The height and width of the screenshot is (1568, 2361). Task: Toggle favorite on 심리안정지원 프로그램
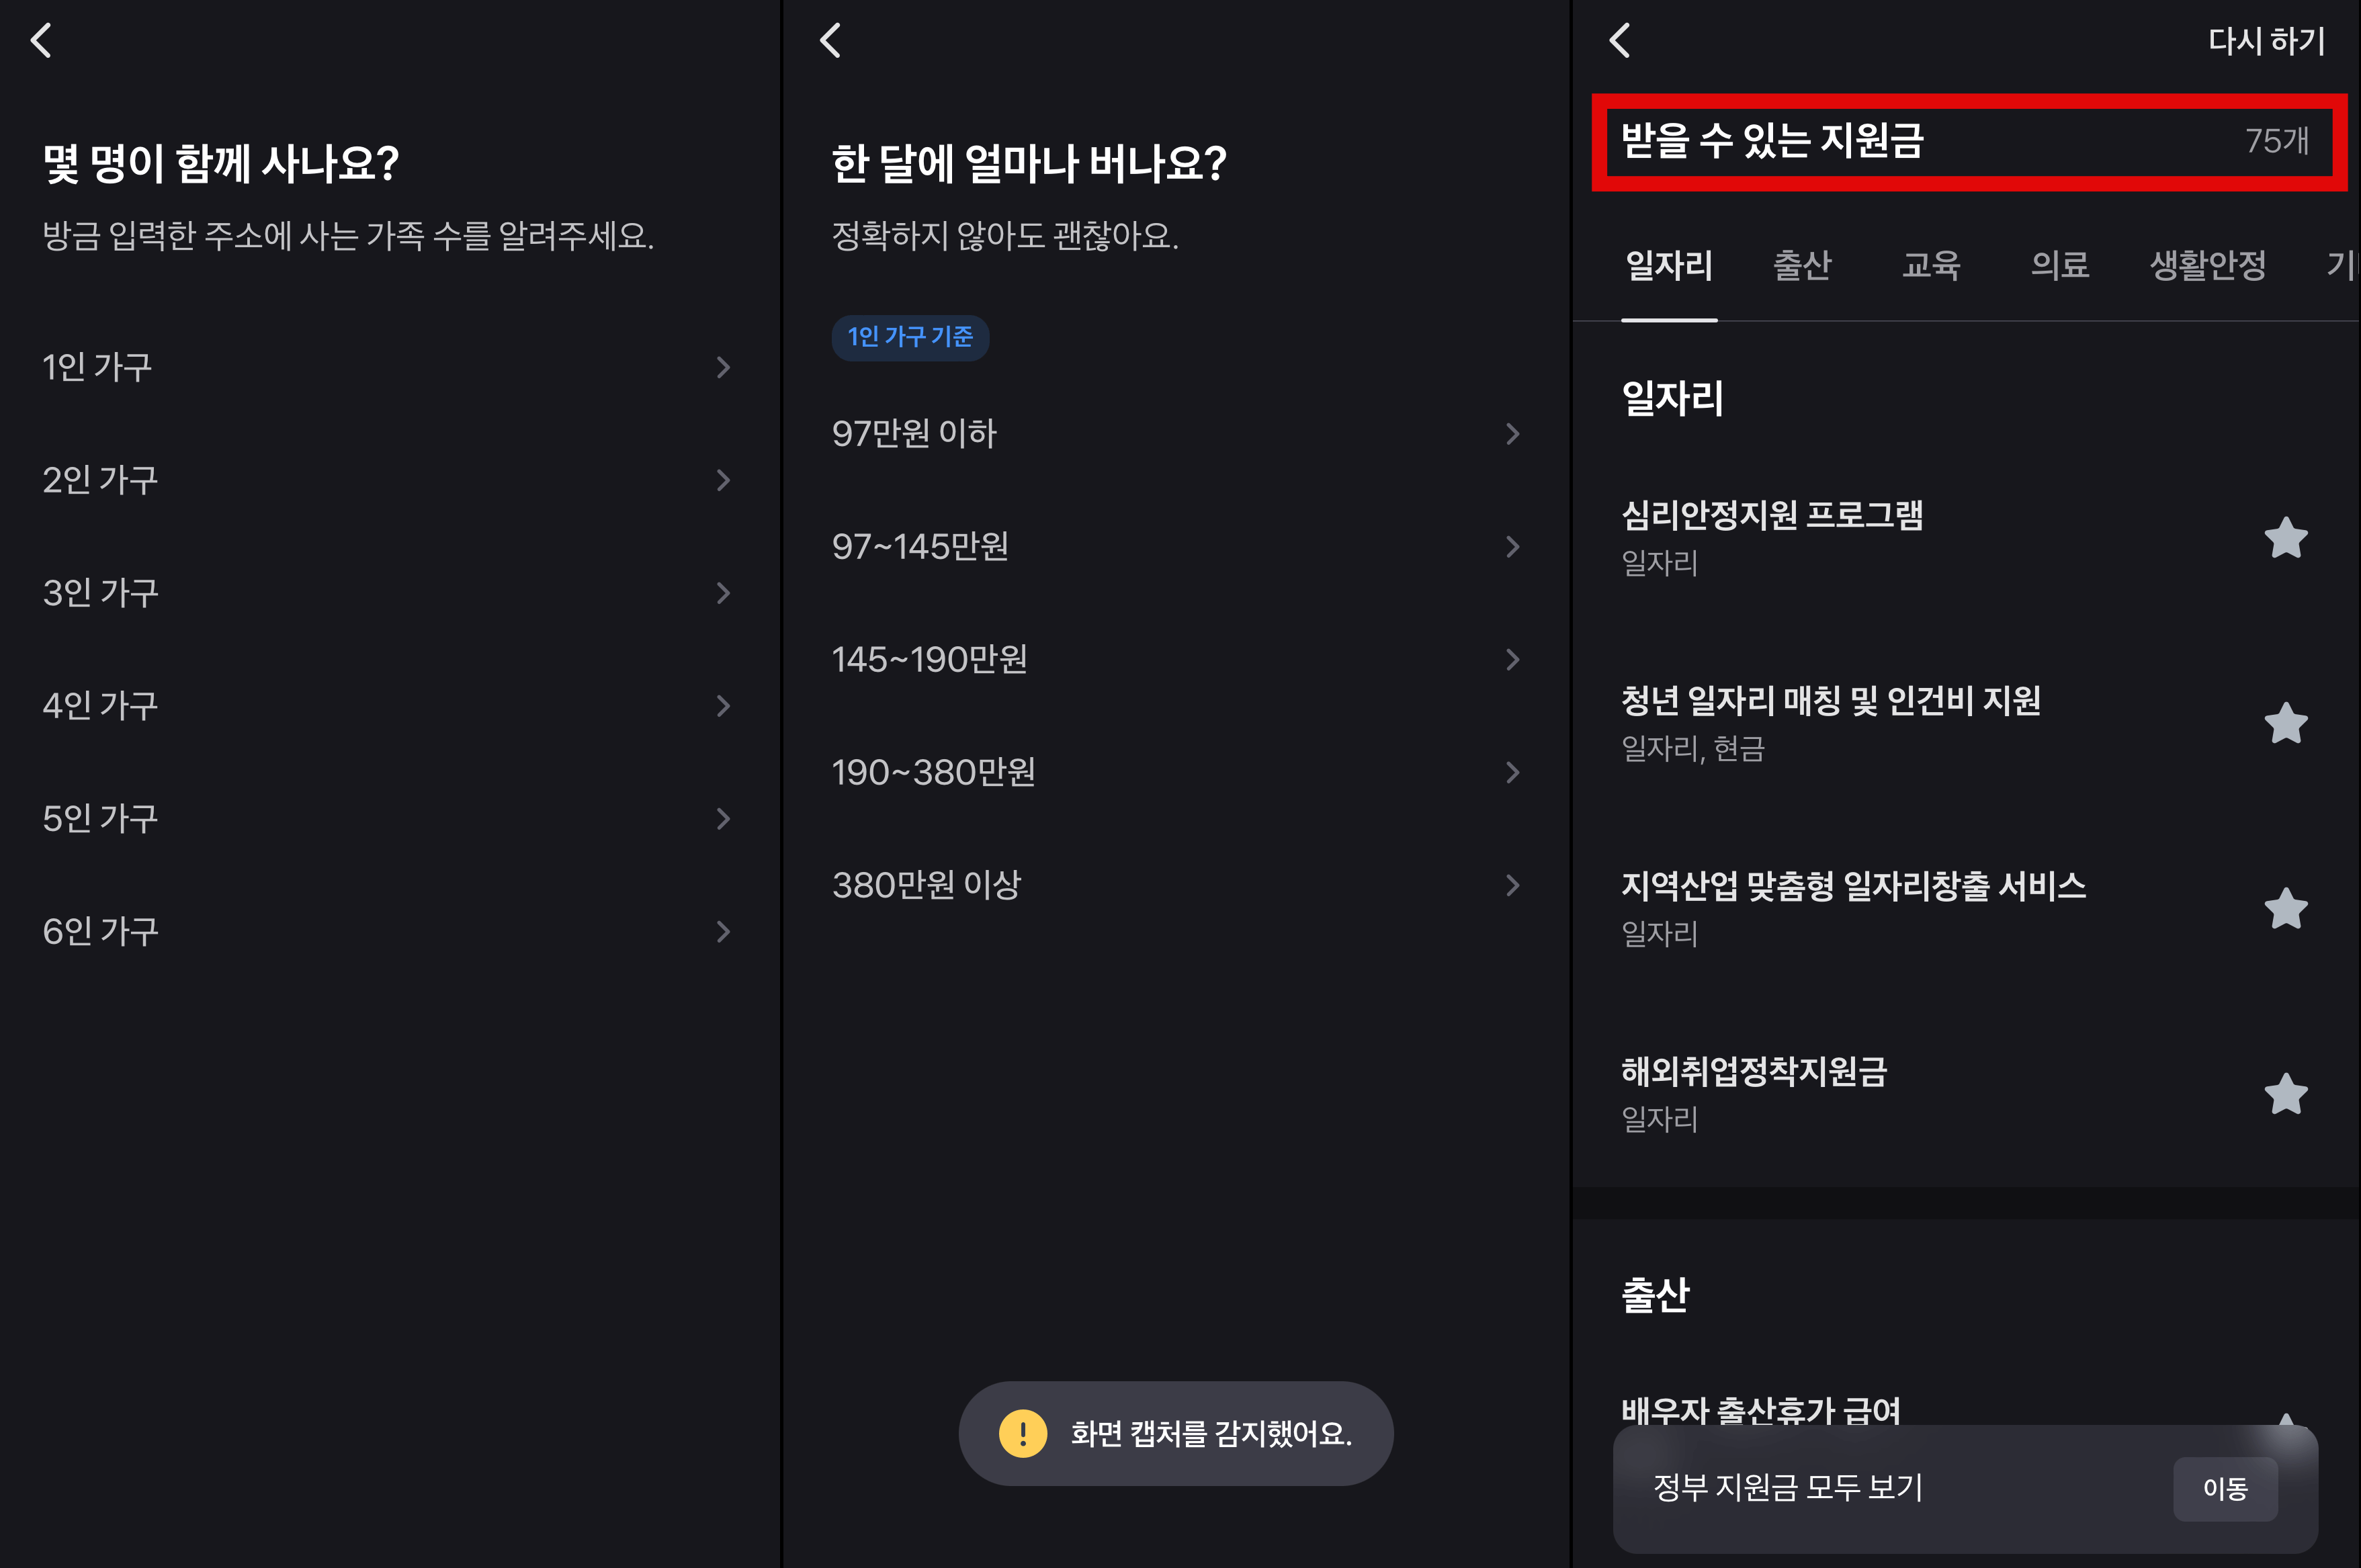coord(2286,538)
